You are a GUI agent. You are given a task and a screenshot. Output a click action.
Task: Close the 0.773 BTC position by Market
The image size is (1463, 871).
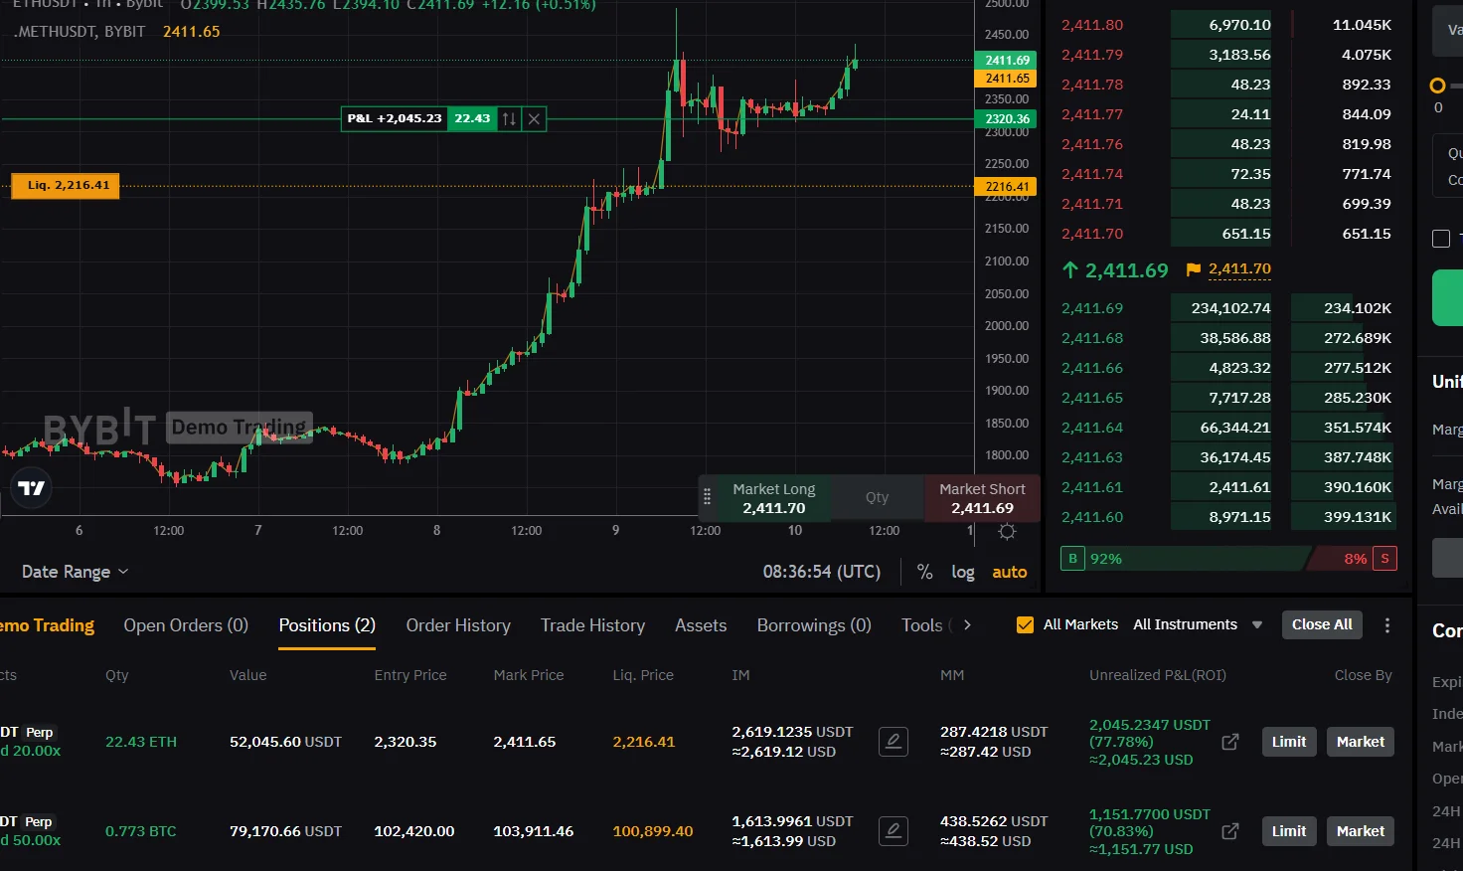pos(1361,831)
